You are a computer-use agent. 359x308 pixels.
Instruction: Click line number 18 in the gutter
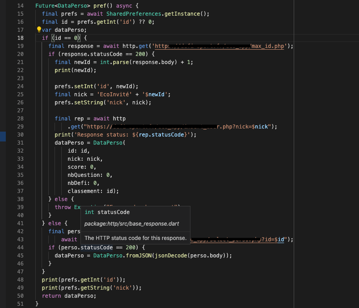click(x=21, y=38)
